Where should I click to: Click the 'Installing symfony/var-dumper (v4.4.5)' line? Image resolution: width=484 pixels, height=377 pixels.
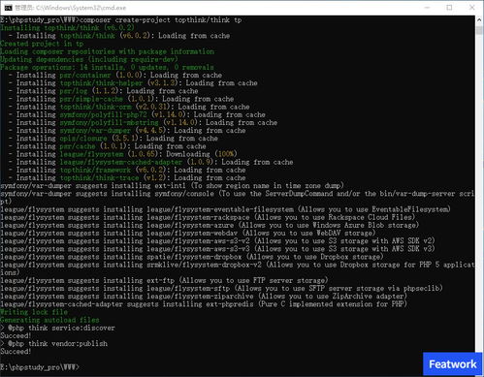tap(127, 131)
